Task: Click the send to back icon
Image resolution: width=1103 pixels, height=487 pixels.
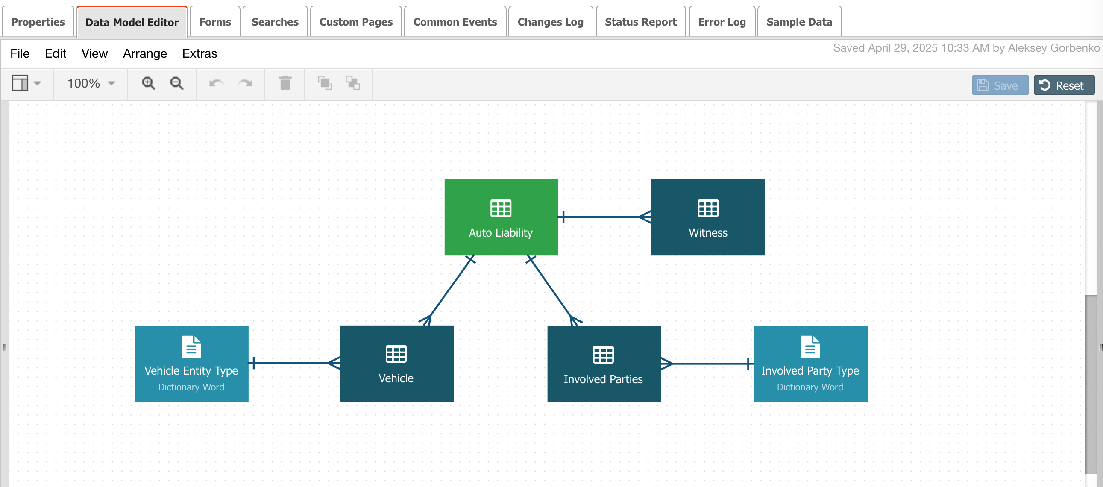Action: [353, 83]
